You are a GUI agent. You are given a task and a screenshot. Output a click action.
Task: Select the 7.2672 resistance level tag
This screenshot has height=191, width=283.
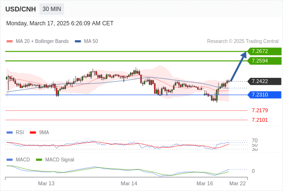(x=264, y=52)
